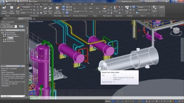Switch to the Home ribbon tab
This screenshot has width=184, height=103.
[x=8, y=4]
